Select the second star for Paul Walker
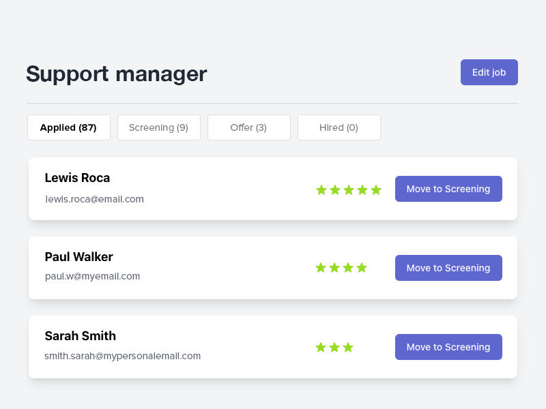 334,268
